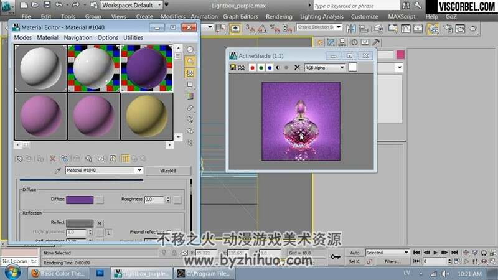
Task: Click the Windows Start orb
Action: [12, 273]
